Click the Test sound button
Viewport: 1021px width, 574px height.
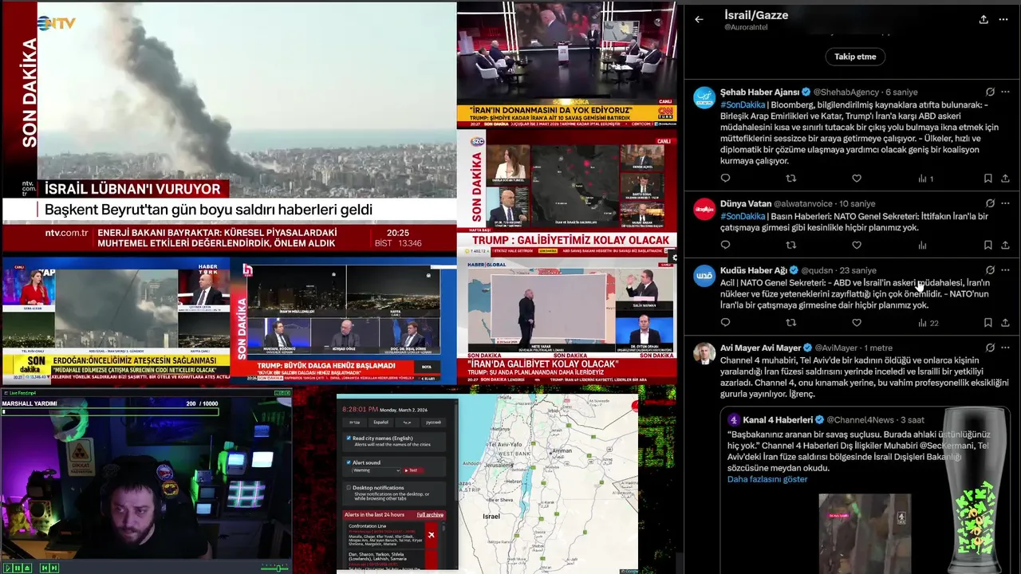coord(413,470)
